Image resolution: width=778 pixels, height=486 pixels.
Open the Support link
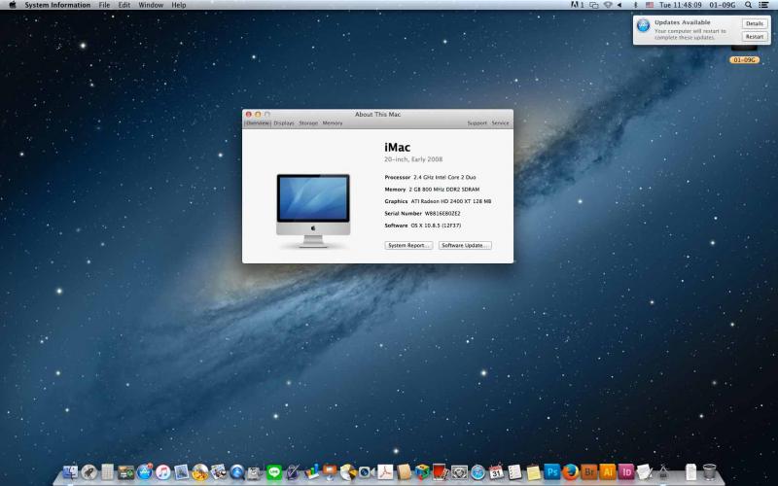tap(477, 123)
